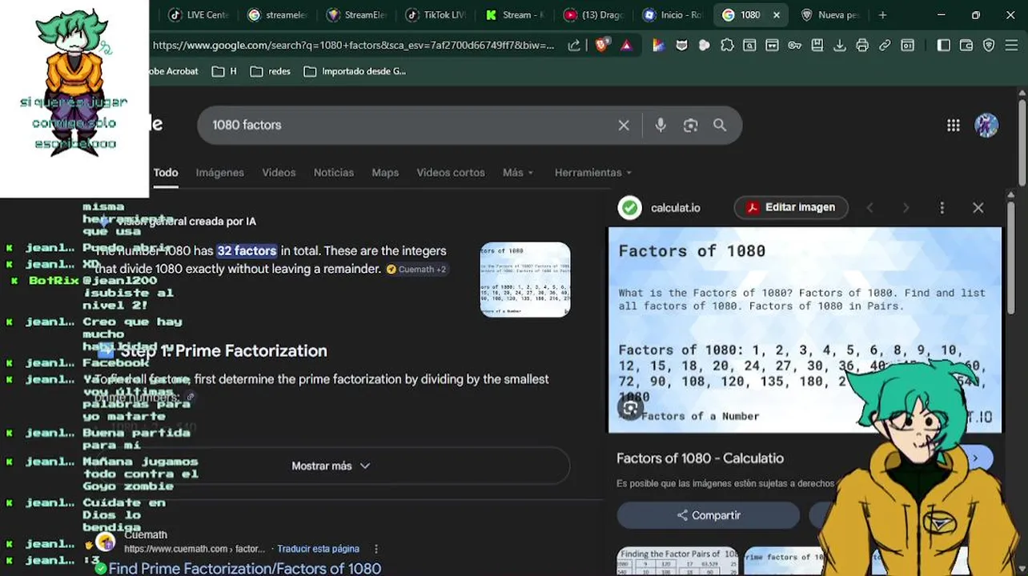Toggle the sidebar panel icon
The image size is (1028, 576).
(944, 46)
